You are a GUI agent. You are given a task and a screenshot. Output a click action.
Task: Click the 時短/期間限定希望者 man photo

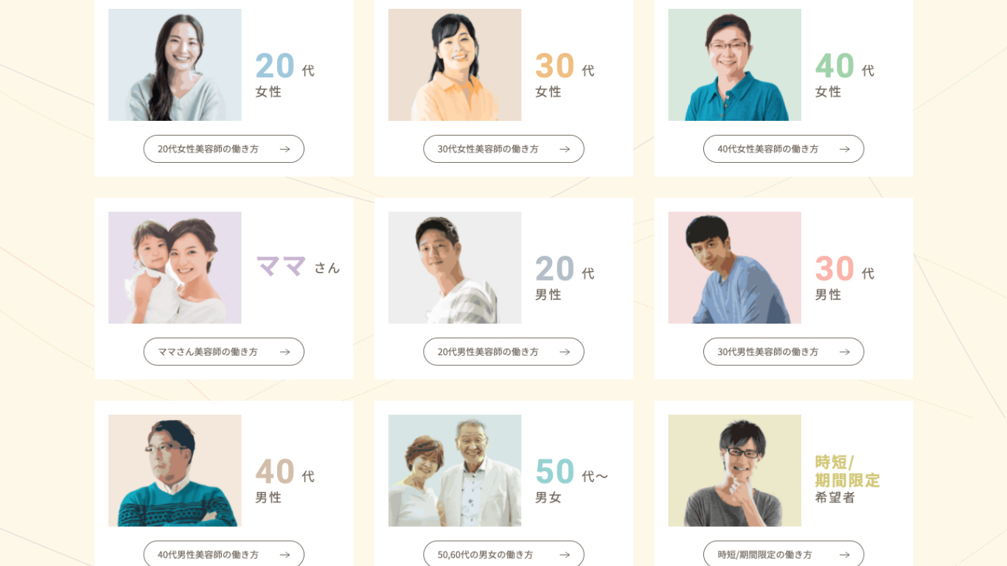[x=735, y=470]
